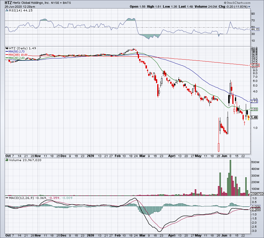The image size is (264, 238).
Task: Click the 1.49 last price tag on right axis
Action: tap(254, 118)
